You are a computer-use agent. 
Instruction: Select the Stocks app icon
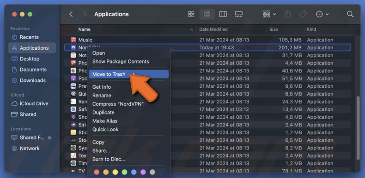pyautogui.click(x=73, y=140)
